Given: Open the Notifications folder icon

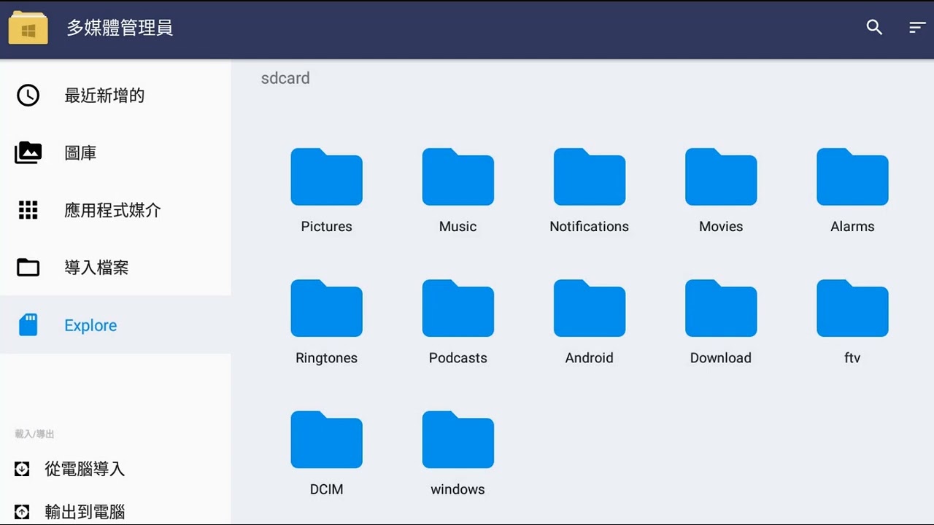Looking at the screenshot, I should click(x=589, y=176).
